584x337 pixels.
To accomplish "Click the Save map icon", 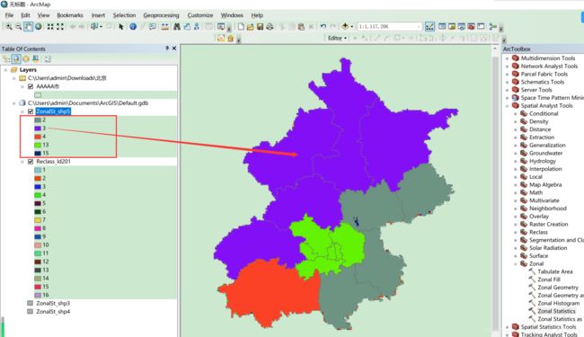I will [x=260, y=27].
